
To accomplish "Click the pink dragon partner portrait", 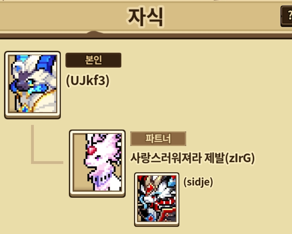I will tap(97, 163).
